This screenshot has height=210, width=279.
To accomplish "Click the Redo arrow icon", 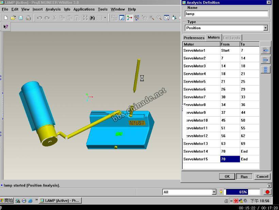I will coord(47,18).
